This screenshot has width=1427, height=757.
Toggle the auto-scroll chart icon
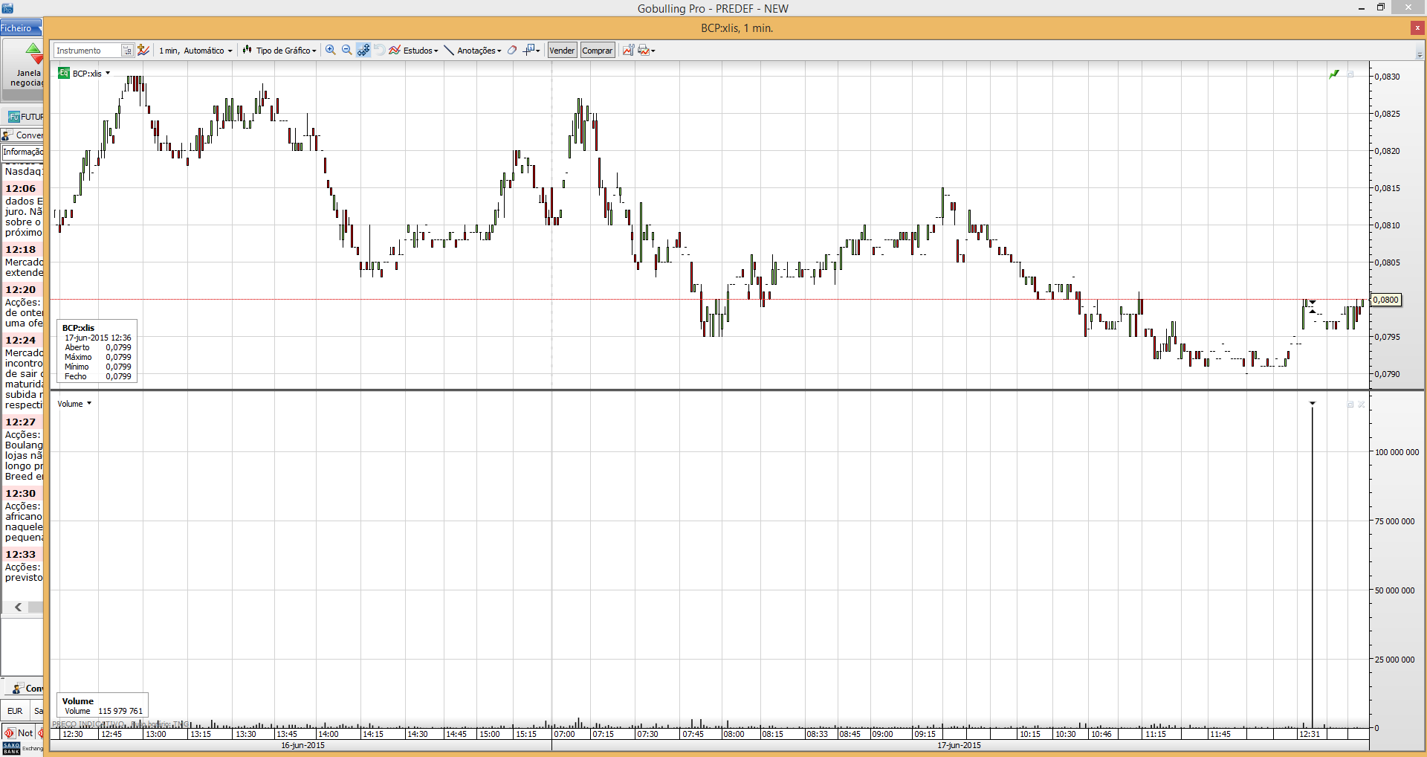[363, 50]
